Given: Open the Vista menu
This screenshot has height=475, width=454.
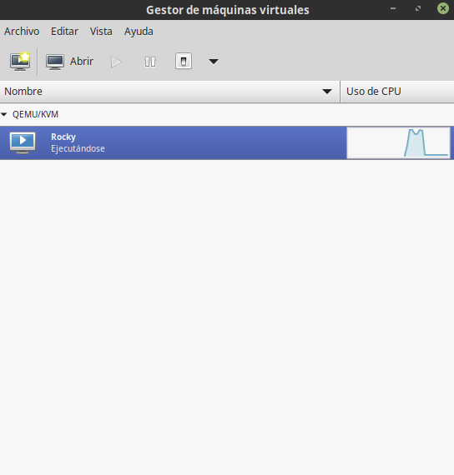Looking at the screenshot, I should click(x=101, y=32).
